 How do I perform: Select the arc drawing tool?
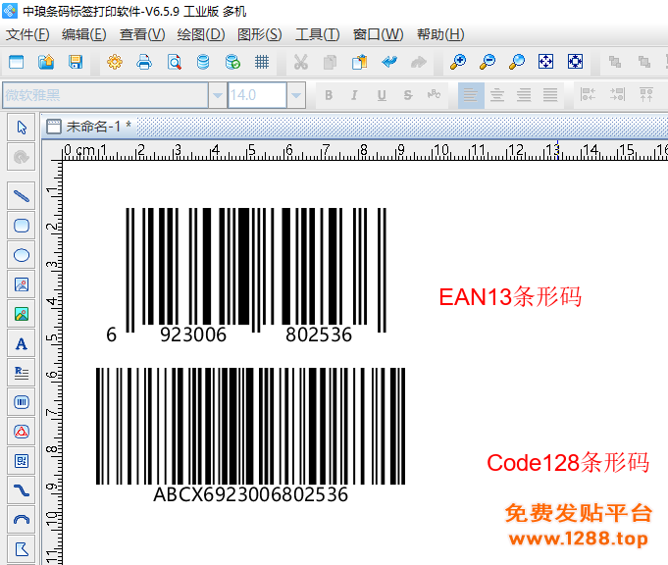[x=22, y=520]
